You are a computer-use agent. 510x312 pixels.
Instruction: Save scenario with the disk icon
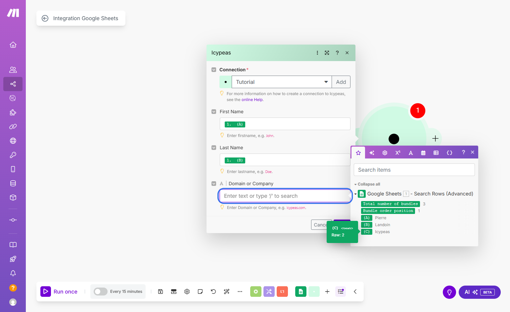pos(161,292)
